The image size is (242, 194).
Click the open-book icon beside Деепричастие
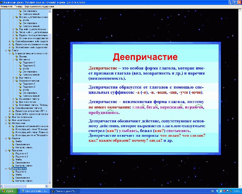pos(10,169)
